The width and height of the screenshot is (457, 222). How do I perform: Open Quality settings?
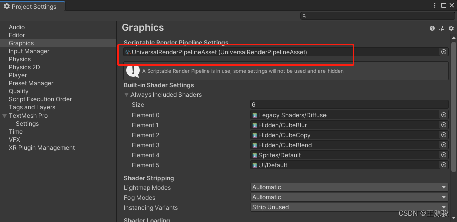pos(18,91)
